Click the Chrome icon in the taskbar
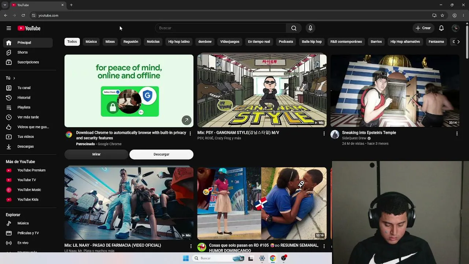This screenshot has width=469, height=264. click(x=273, y=258)
